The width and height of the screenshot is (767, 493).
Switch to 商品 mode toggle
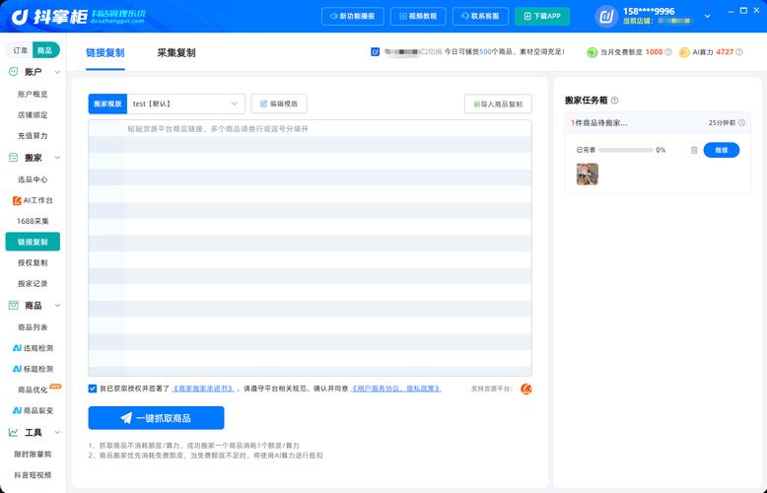pyautogui.click(x=45, y=50)
